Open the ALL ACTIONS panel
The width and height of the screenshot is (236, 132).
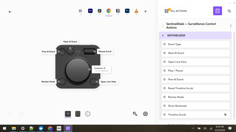(x=175, y=11)
